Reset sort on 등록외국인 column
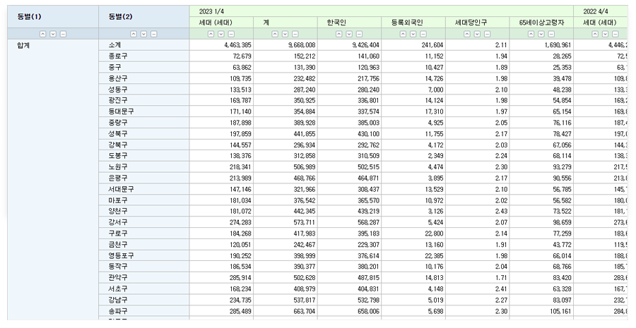The image size is (636, 328). [x=422, y=33]
